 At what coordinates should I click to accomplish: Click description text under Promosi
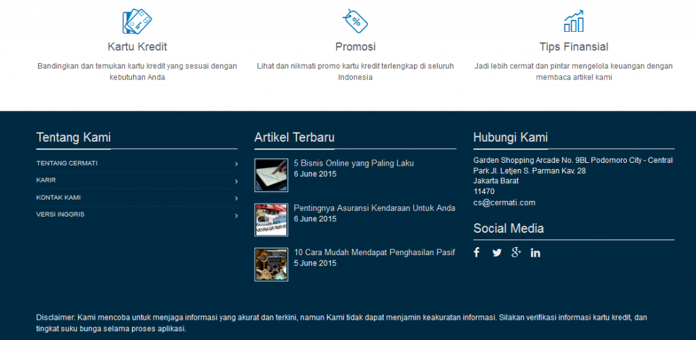coord(355,71)
